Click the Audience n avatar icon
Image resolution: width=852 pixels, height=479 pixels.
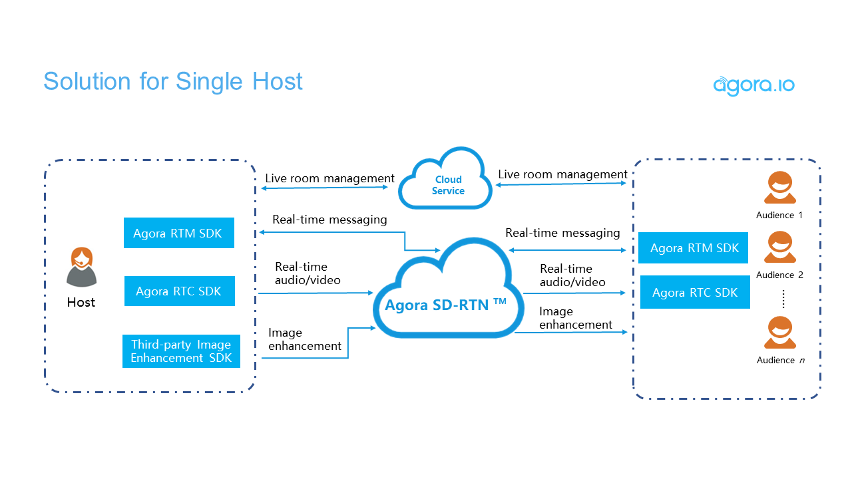(779, 333)
